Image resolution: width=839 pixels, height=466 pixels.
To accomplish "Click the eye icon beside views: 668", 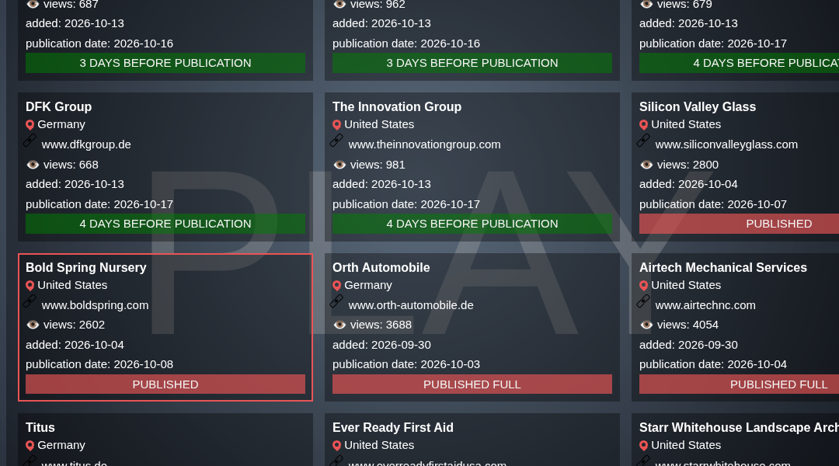I will pyautogui.click(x=33, y=164).
